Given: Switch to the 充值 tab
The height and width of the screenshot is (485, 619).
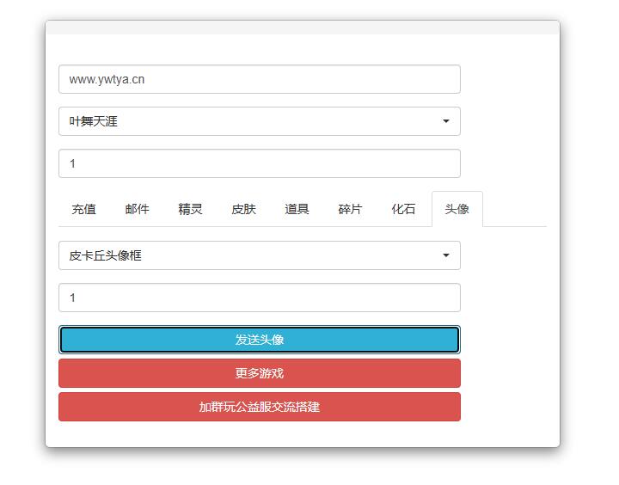Looking at the screenshot, I should pyautogui.click(x=83, y=209).
